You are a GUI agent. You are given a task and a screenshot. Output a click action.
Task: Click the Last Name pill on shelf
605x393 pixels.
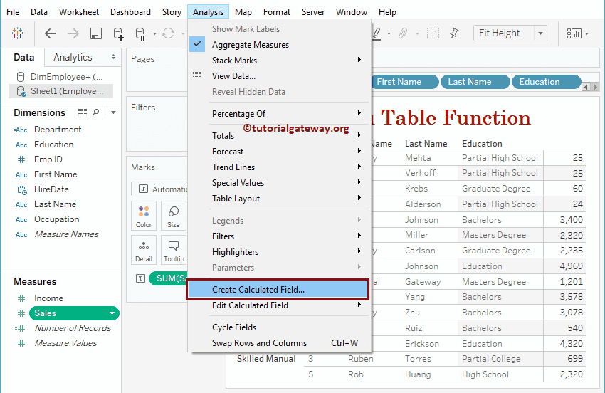(475, 82)
